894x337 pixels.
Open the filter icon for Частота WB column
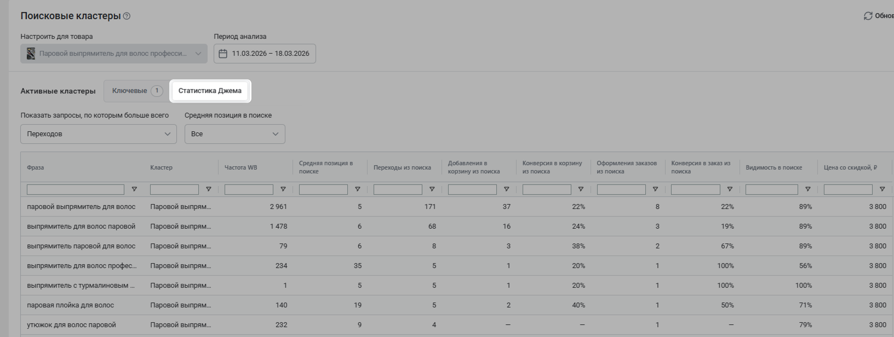[283, 189]
